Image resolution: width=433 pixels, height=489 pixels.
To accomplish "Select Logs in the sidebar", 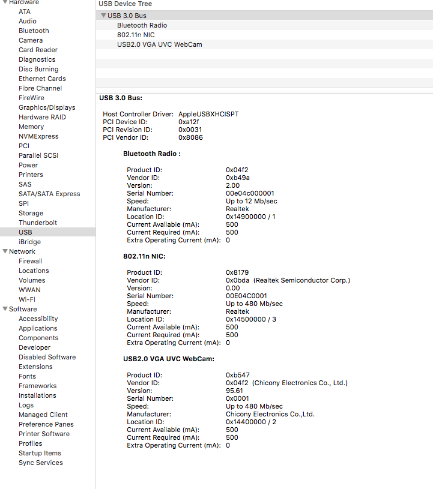I will coord(26,405).
